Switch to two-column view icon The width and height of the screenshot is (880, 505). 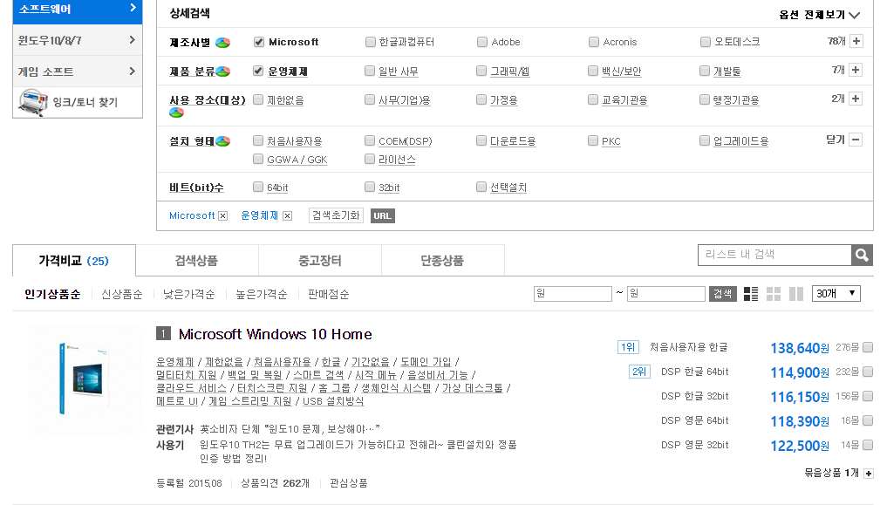coord(796,293)
